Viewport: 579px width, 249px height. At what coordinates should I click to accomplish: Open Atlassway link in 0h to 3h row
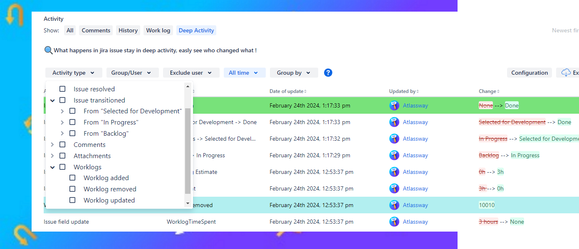(415, 172)
